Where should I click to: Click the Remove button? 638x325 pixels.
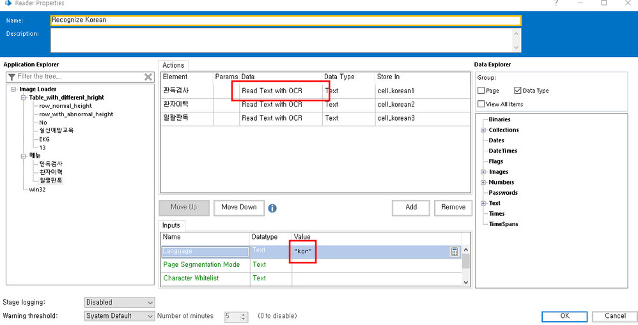pyautogui.click(x=453, y=207)
